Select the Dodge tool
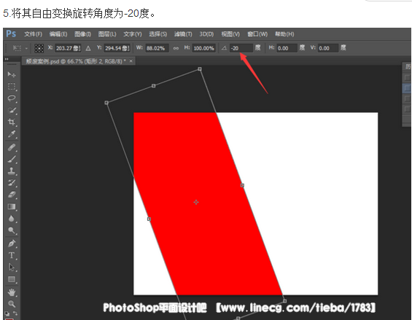Image resolution: width=412 pixels, height=320 pixels. click(x=12, y=230)
